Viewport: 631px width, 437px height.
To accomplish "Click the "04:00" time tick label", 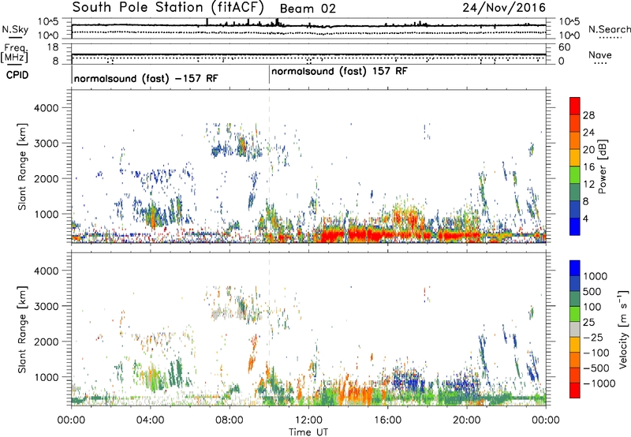I will tap(150, 420).
